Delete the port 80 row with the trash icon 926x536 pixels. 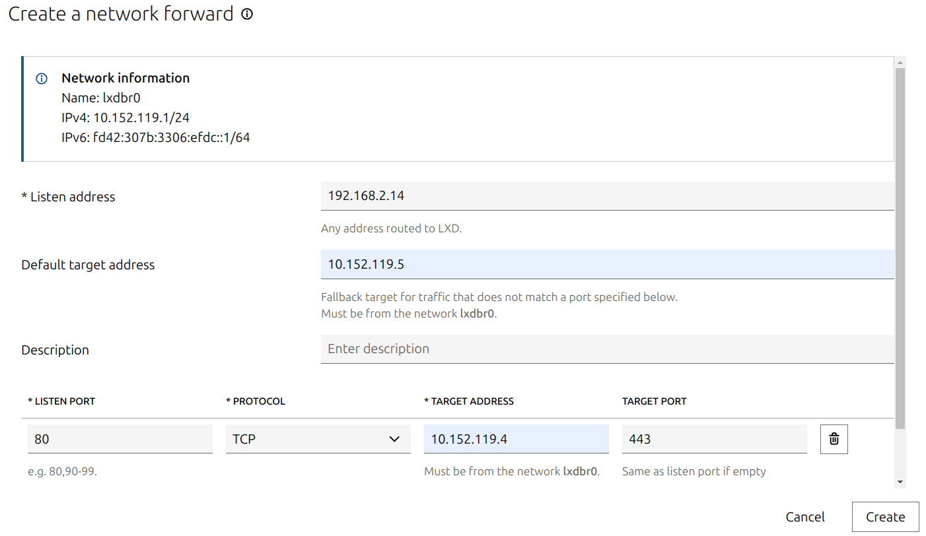[x=834, y=439]
